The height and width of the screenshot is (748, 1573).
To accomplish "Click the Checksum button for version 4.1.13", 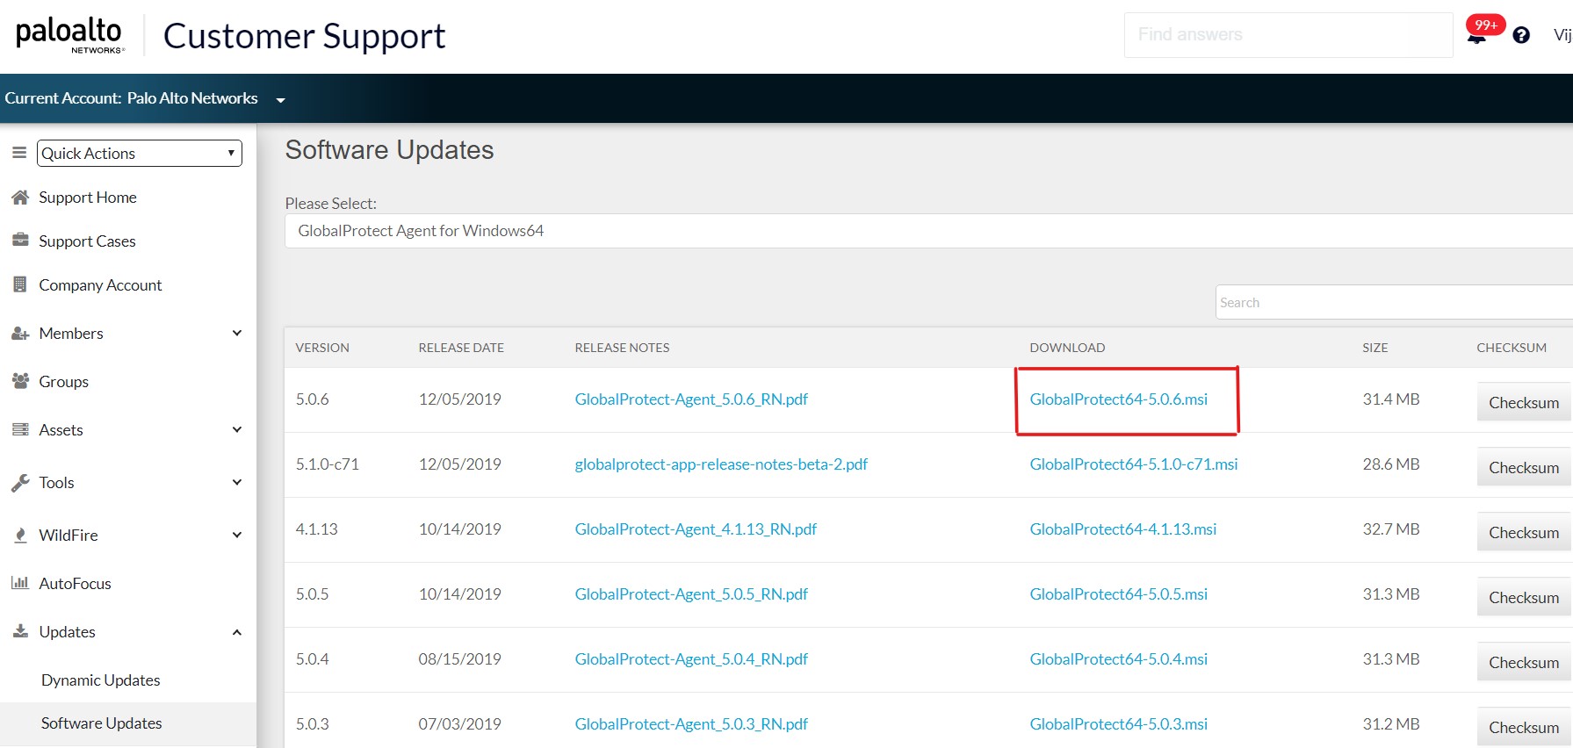I will point(1523,533).
